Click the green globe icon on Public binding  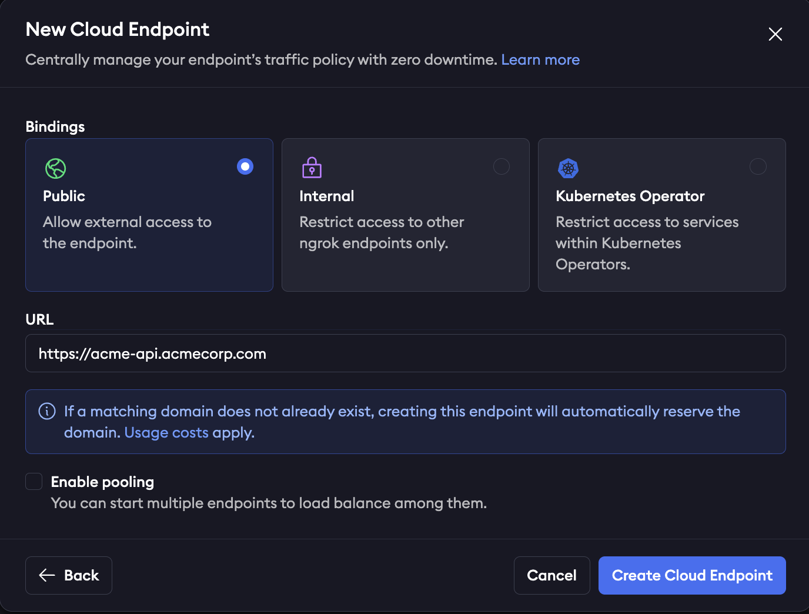click(x=55, y=168)
